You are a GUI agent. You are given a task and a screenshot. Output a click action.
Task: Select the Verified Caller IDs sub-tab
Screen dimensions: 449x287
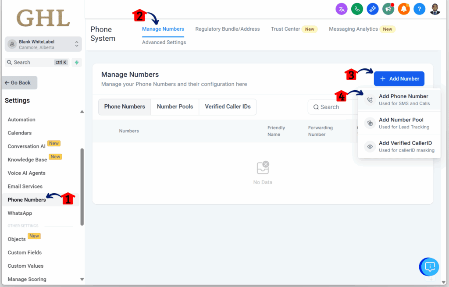point(228,107)
